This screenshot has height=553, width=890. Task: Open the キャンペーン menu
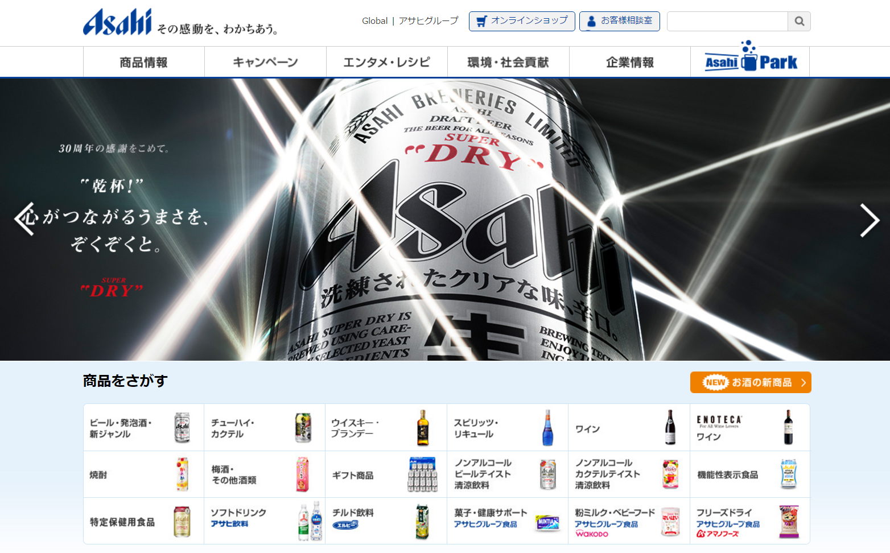pyautogui.click(x=265, y=62)
